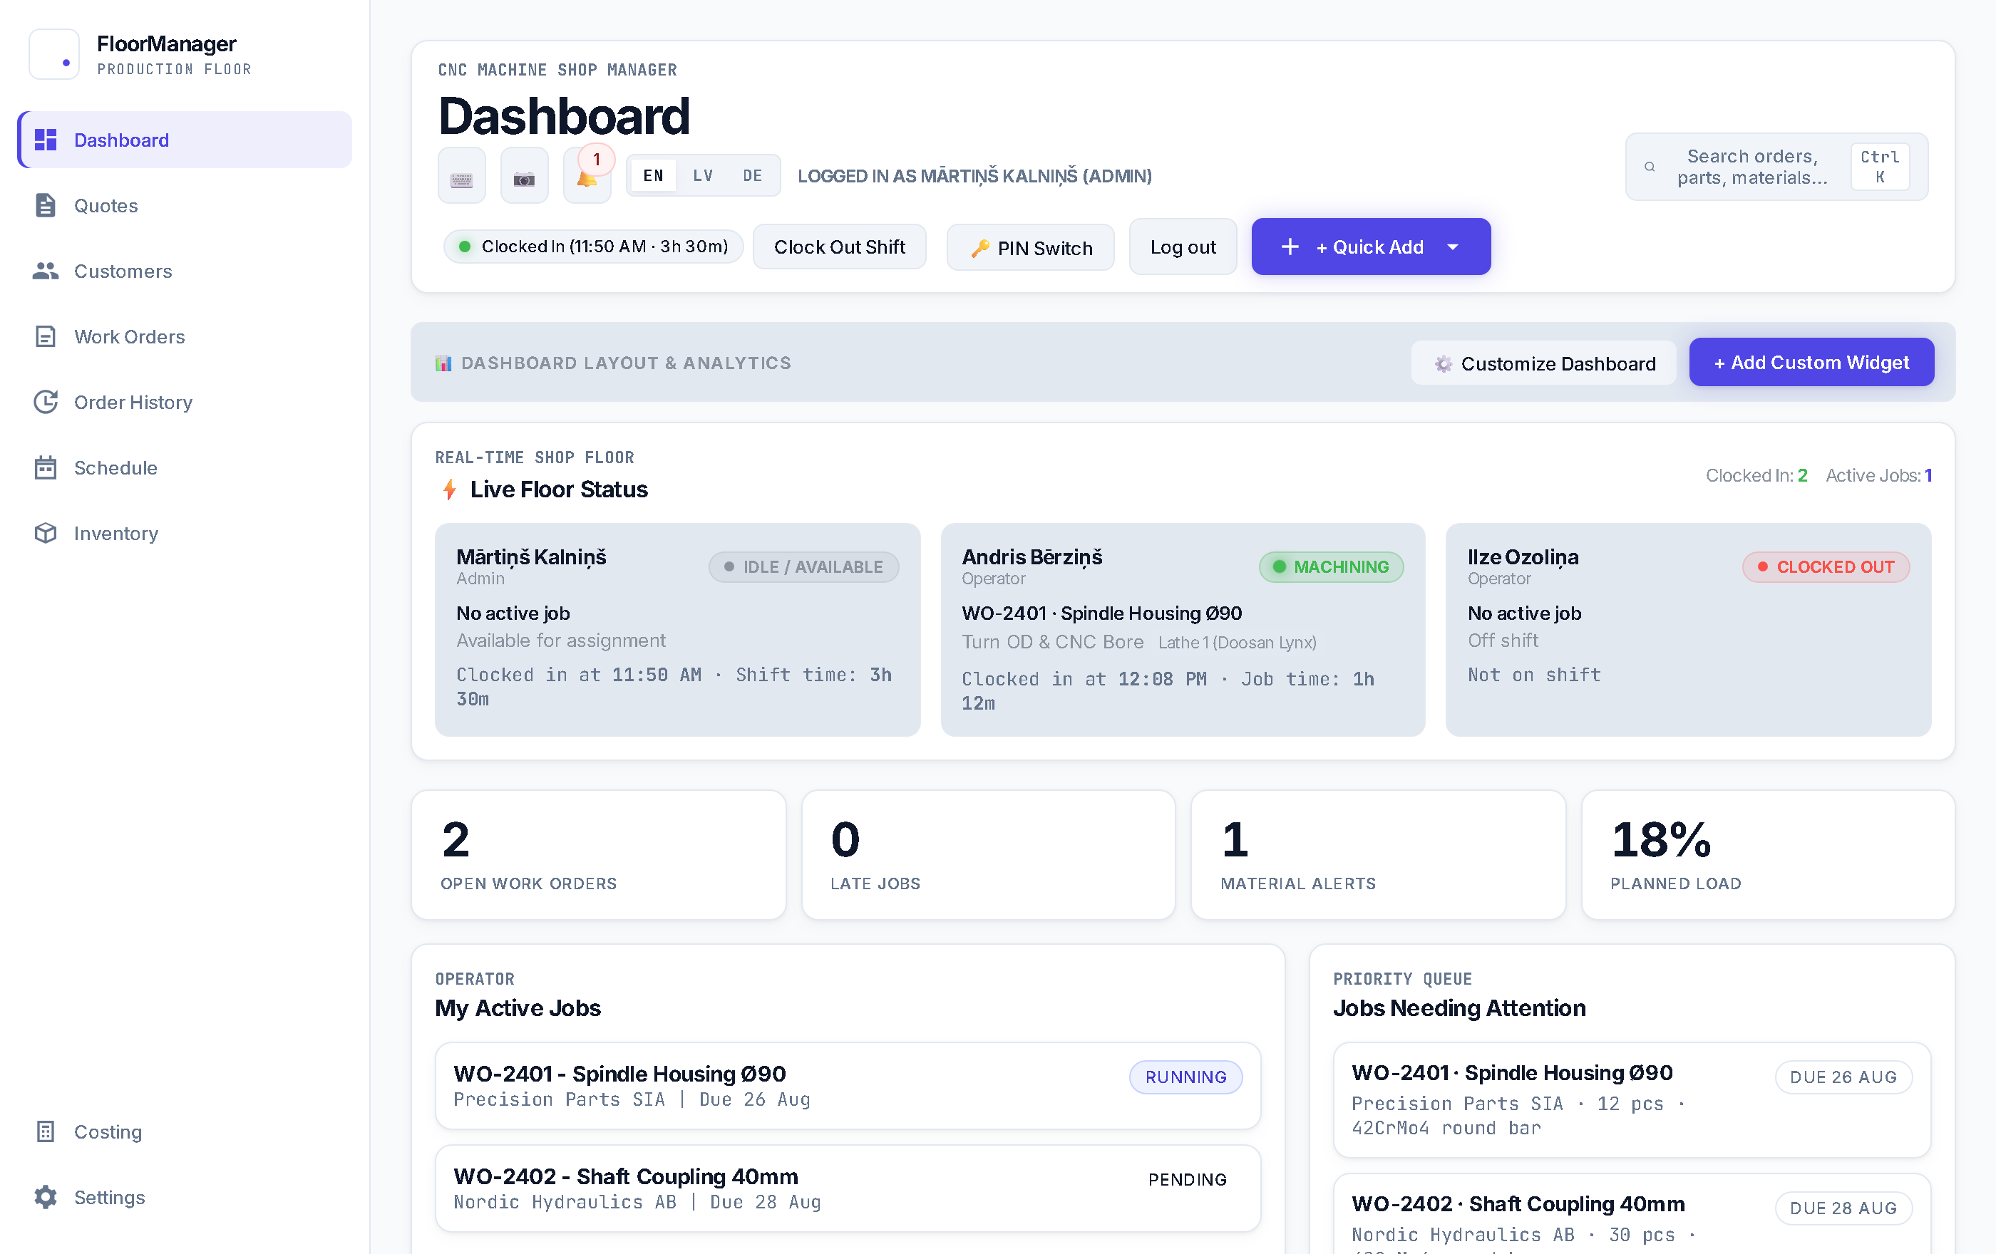
Task: Click Customize Dashboard button
Action: 1543,363
